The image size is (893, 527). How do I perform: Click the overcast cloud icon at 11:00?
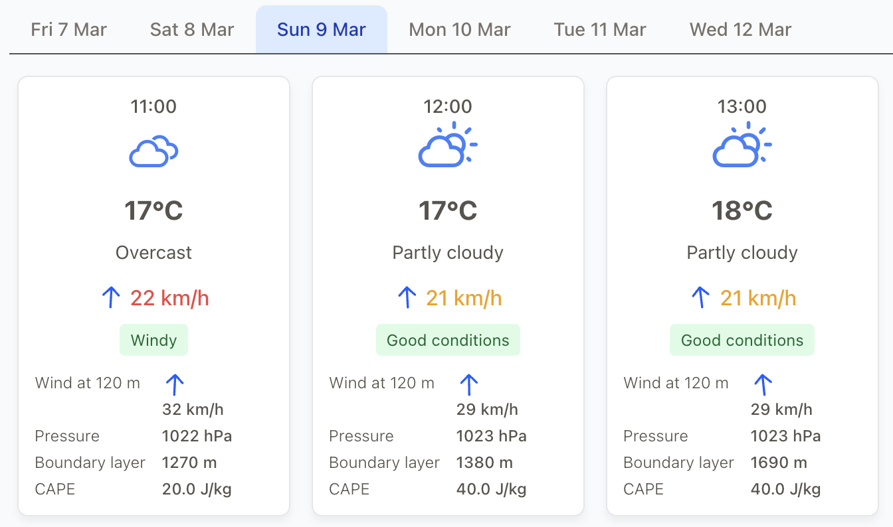click(x=153, y=151)
